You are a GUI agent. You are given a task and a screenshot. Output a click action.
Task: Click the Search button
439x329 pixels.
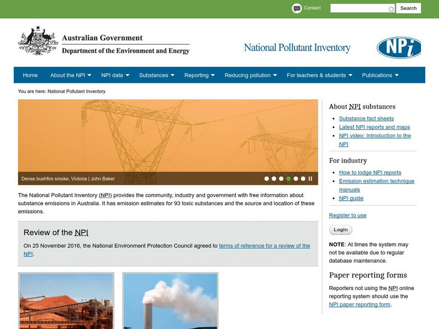click(x=408, y=8)
